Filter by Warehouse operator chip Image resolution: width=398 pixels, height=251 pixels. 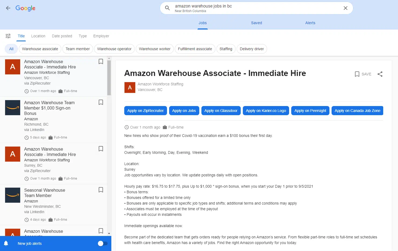click(x=114, y=49)
